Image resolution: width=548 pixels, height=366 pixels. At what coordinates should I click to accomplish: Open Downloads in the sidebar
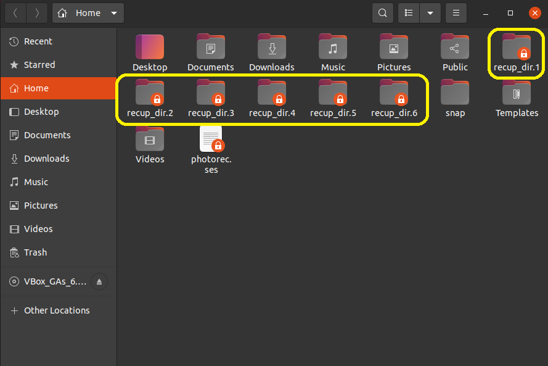tap(59, 159)
